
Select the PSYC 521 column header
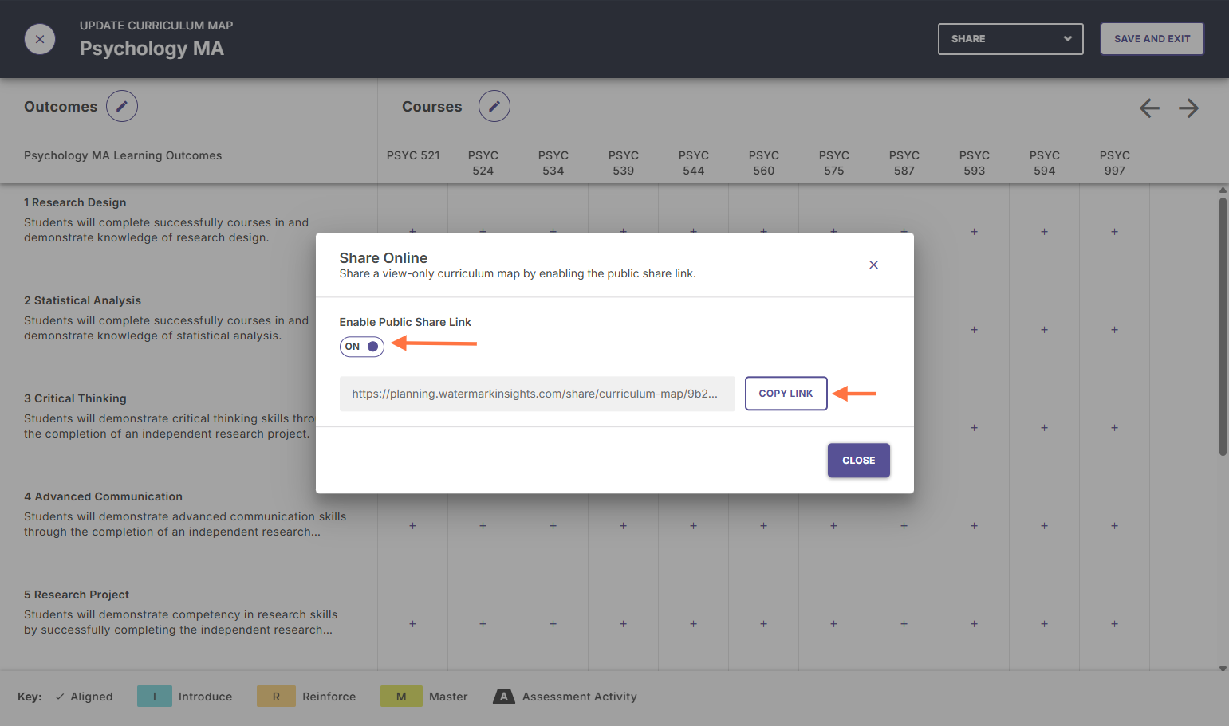point(413,155)
